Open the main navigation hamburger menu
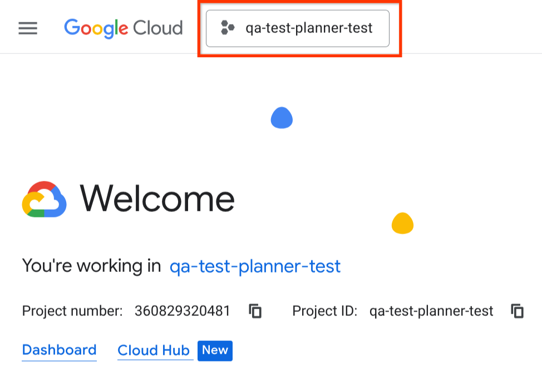The image size is (542, 367). 28,28
